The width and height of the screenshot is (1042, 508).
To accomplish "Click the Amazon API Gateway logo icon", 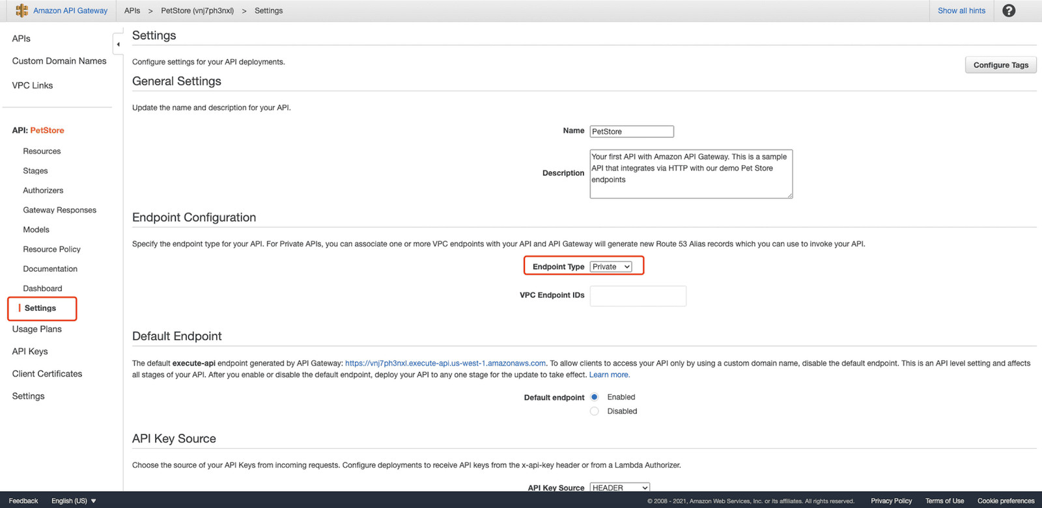I will (21, 10).
